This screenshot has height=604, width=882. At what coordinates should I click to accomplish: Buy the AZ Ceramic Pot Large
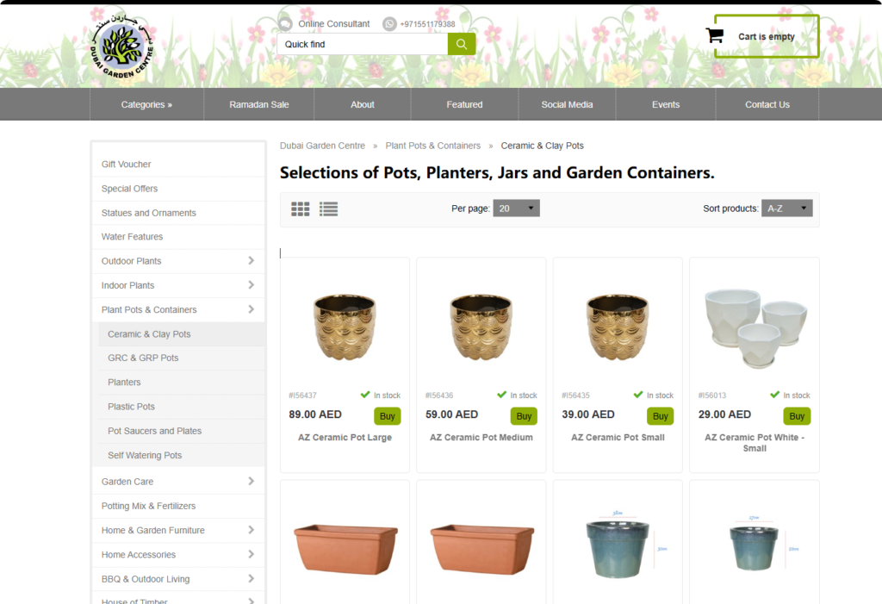click(x=387, y=416)
